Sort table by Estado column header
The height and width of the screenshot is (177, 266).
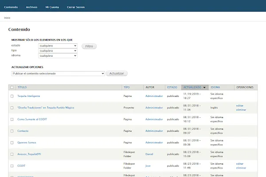pyautogui.click(x=172, y=87)
